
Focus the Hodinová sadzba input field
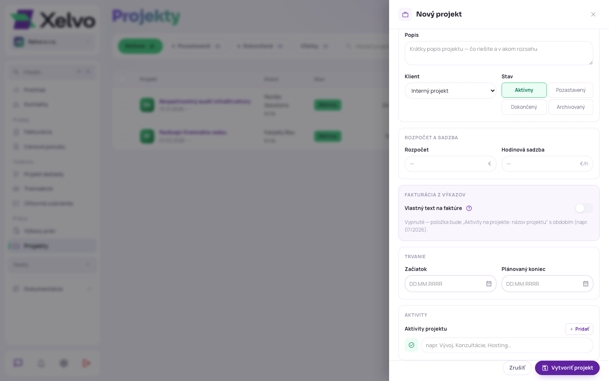point(547,164)
